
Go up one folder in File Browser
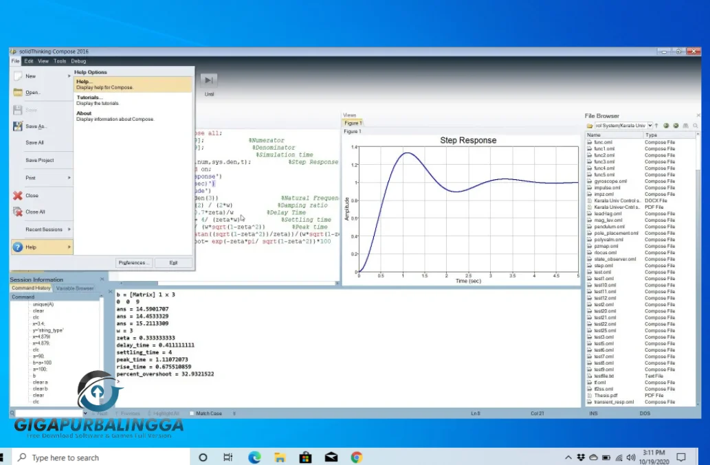(656, 126)
